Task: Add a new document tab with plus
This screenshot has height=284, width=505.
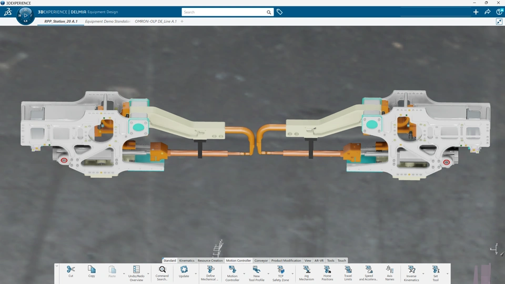Action: pyautogui.click(x=182, y=21)
